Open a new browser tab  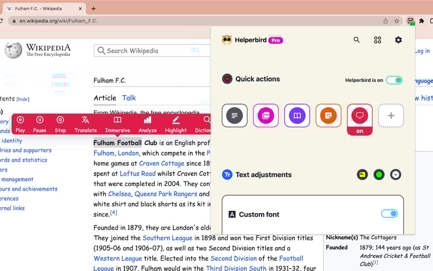[x=93, y=9]
